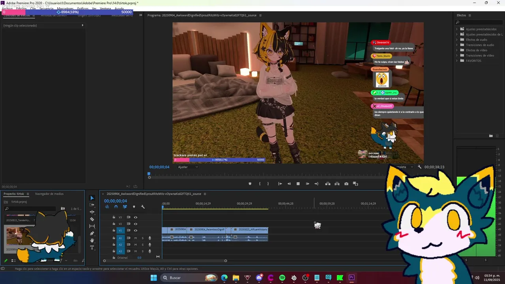Open the Efectos panel tab
Image resolution: width=505 pixels, height=284 pixels.
[461, 15]
